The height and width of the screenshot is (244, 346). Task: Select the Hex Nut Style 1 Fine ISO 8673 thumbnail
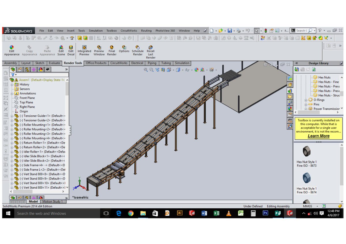coord(306,151)
